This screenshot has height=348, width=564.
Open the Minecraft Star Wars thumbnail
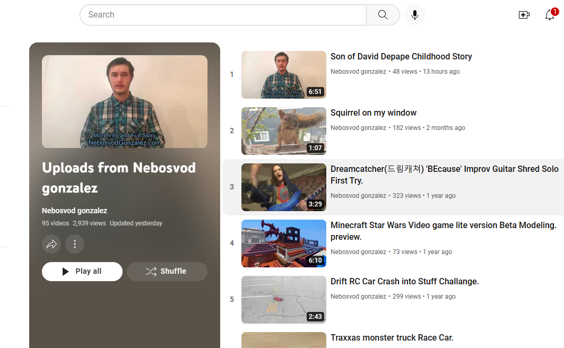point(284,243)
